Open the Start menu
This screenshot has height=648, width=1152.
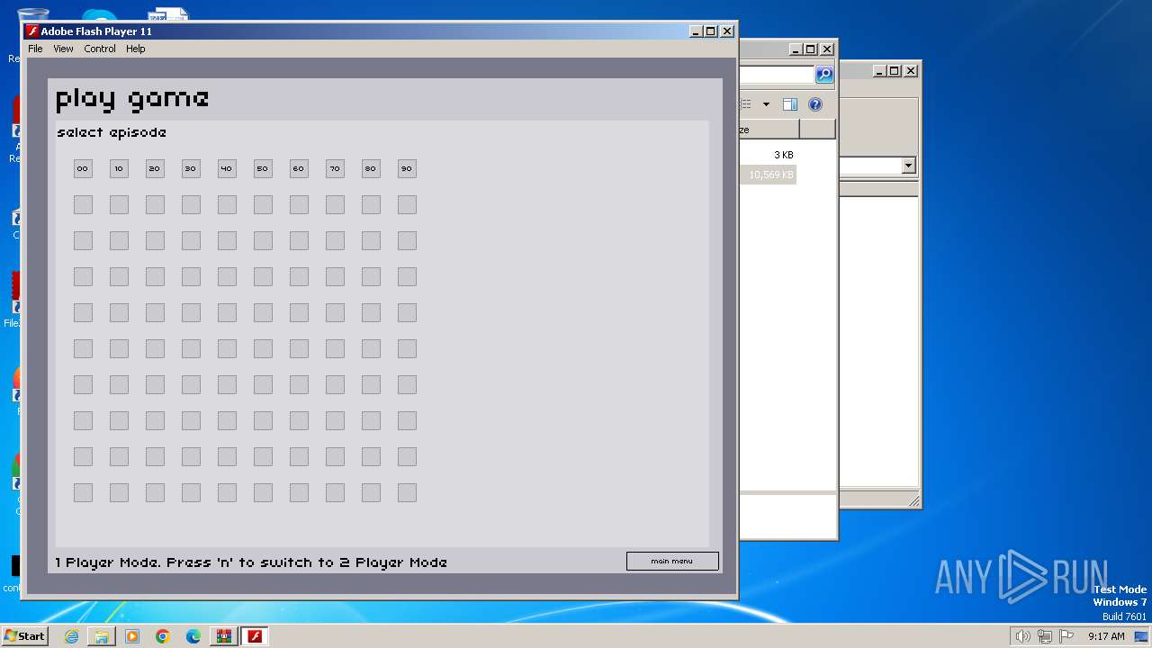24,636
